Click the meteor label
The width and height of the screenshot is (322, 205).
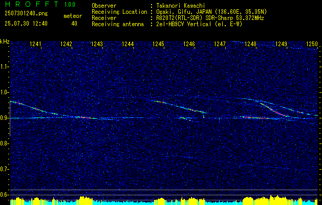[x=73, y=16]
